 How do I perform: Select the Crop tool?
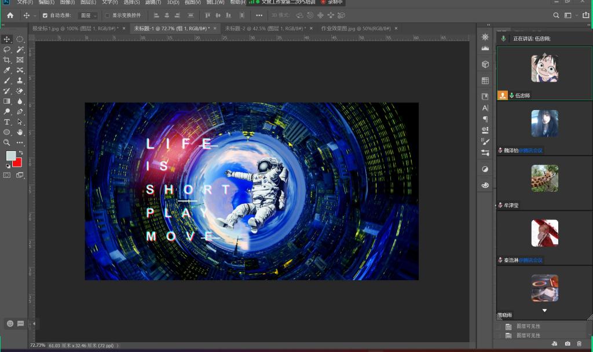coord(7,60)
